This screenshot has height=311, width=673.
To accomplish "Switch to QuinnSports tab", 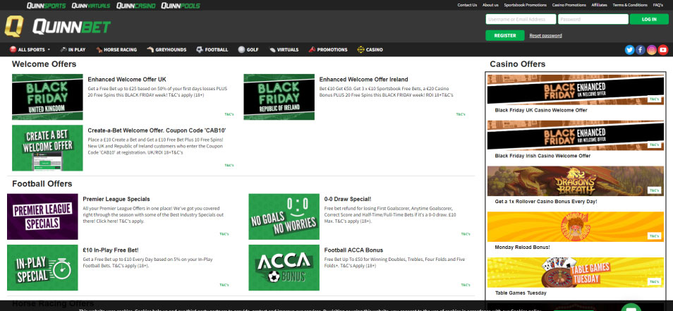I will click(x=47, y=6).
